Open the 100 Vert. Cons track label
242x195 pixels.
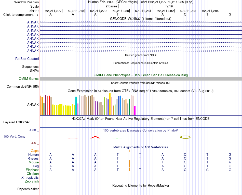click(14, 136)
